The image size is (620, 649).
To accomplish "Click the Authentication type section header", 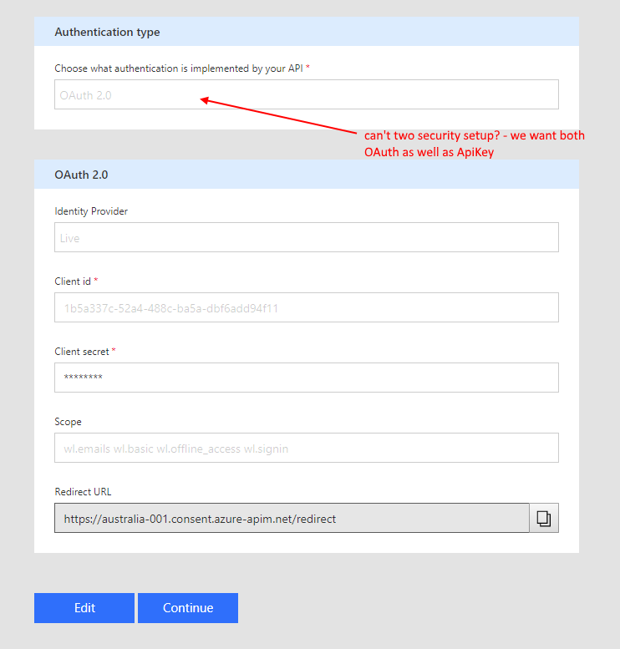I will [107, 33].
